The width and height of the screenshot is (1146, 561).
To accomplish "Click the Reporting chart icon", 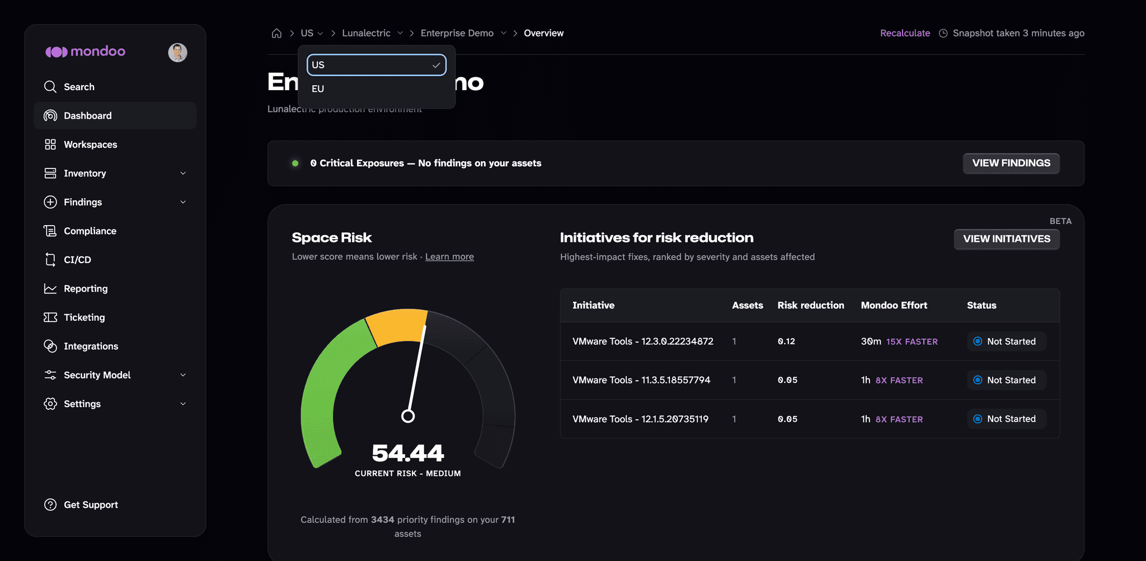I will tap(50, 288).
